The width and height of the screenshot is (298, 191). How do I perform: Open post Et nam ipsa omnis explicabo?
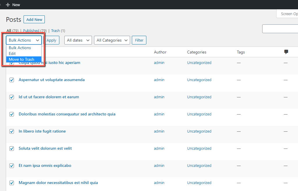pyautogui.click(x=45, y=165)
